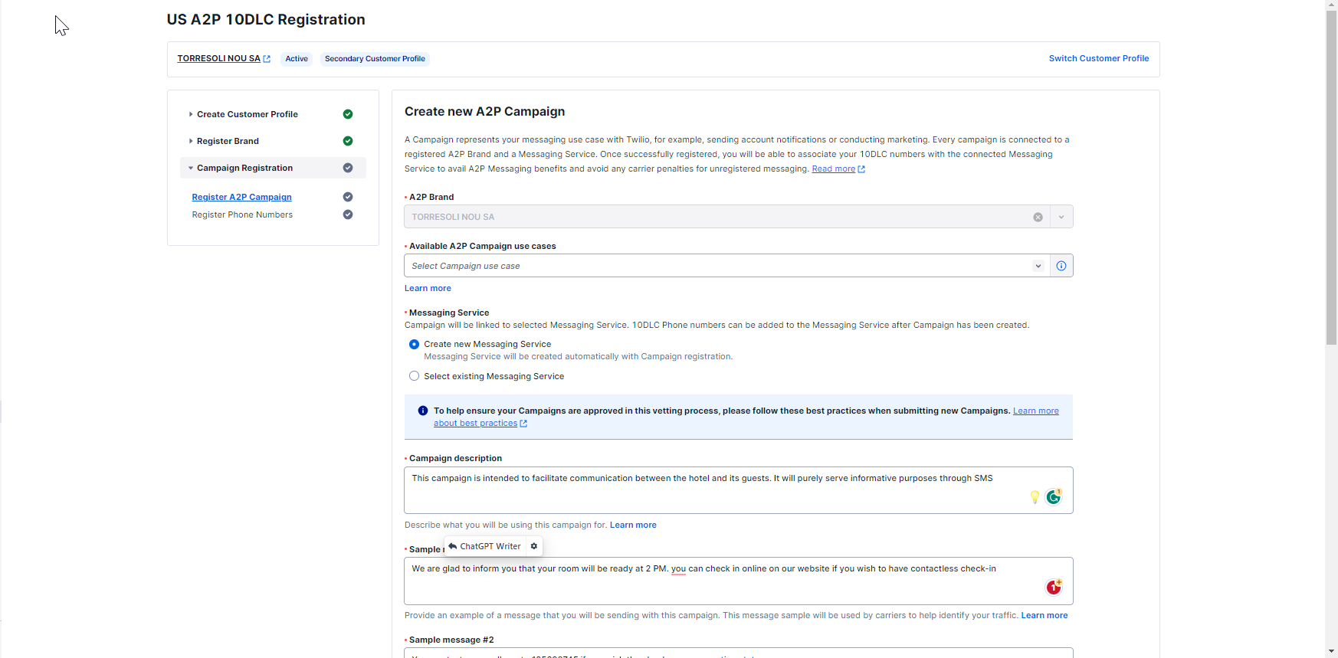Viewport: 1338px width, 658px height.
Task: Click the external link icon next to TORRESOLI NOU SA
Action: pyautogui.click(x=267, y=59)
